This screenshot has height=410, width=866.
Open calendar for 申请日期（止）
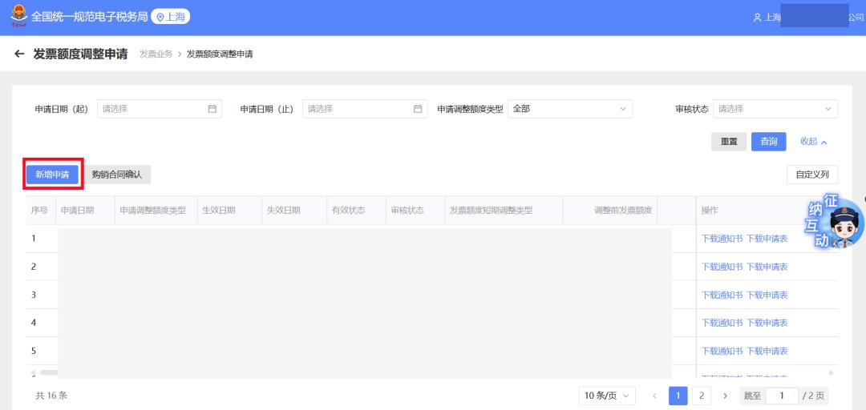click(418, 109)
